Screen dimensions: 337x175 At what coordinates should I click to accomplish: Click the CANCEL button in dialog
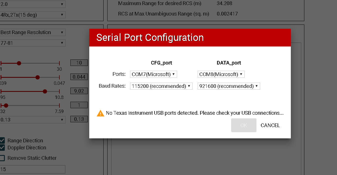point(270,125)
